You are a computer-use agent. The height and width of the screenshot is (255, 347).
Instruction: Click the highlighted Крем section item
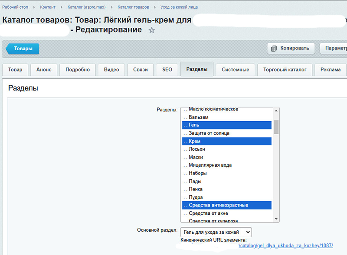[226, 141]
